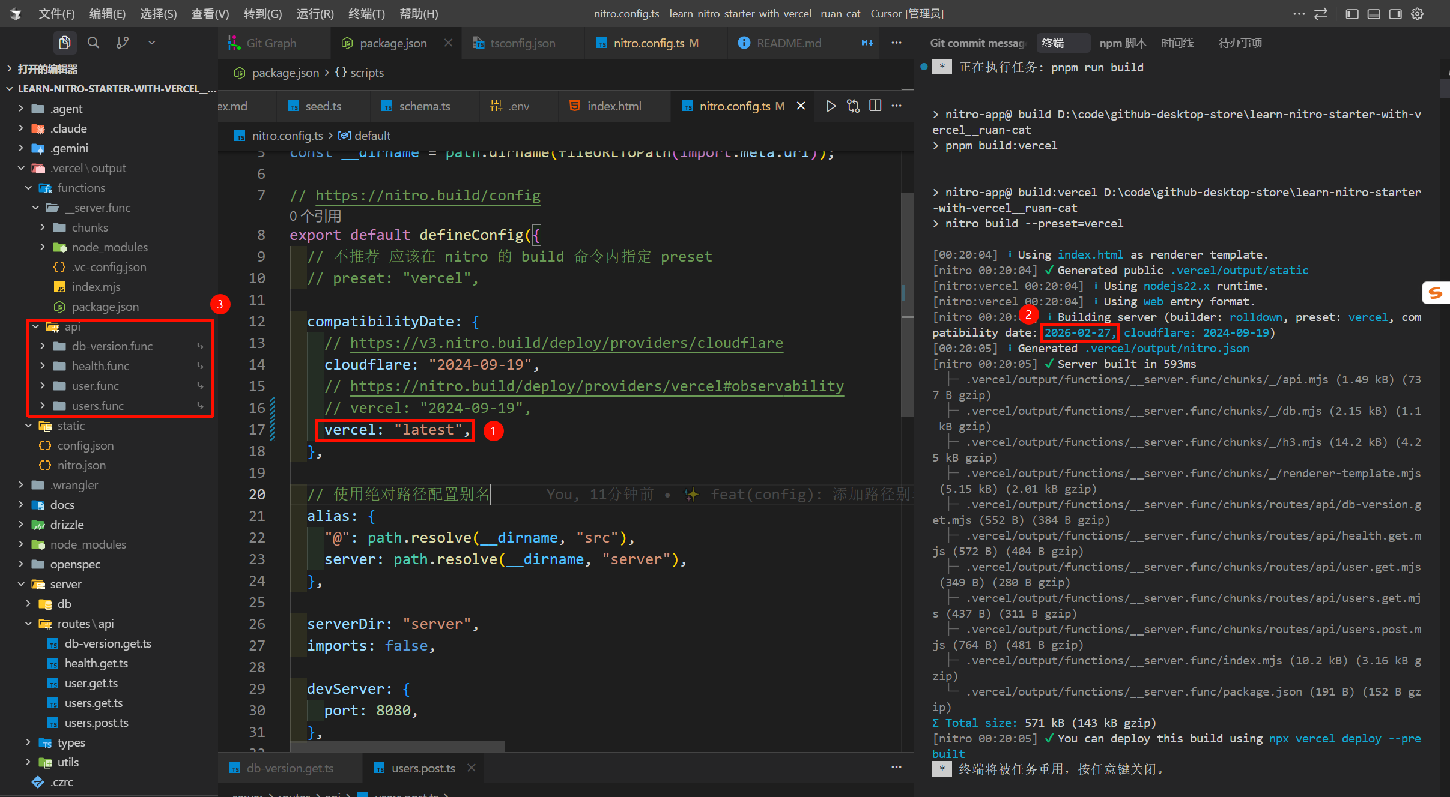Open the Explorer files icon

[64, 43]
